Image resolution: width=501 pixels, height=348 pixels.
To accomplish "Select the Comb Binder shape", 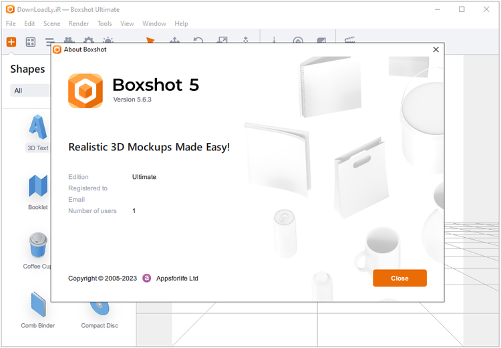I will [38, 310].
